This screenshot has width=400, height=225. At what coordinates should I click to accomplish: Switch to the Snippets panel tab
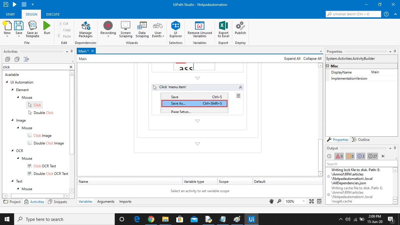click(58, 202)
